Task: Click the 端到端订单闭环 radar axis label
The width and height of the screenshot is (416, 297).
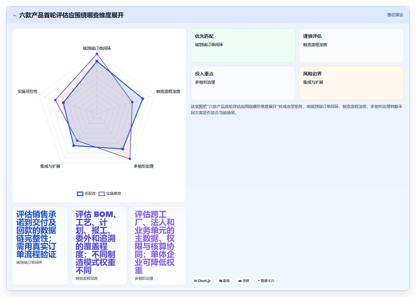Action: 97,48
